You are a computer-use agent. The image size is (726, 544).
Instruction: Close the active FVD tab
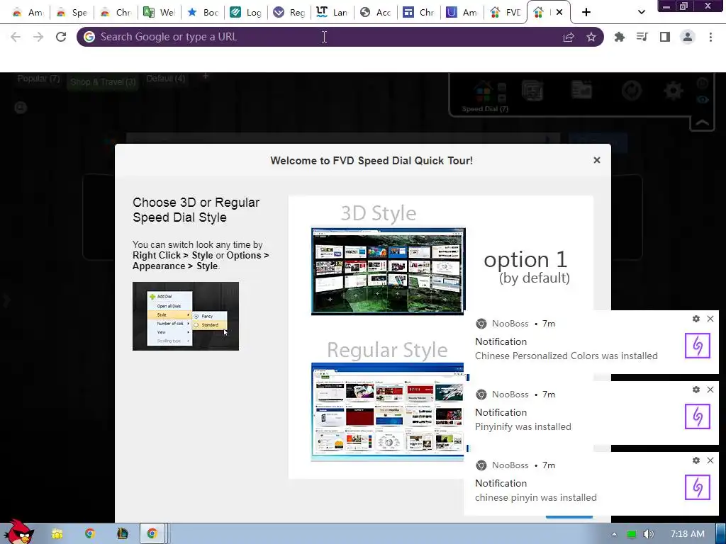(x=559, y=13)
